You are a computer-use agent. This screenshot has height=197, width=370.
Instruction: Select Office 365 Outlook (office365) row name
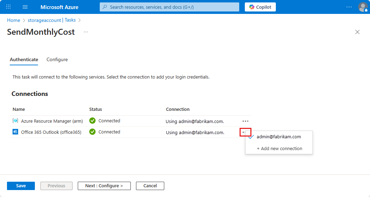(x=51, y=132)
